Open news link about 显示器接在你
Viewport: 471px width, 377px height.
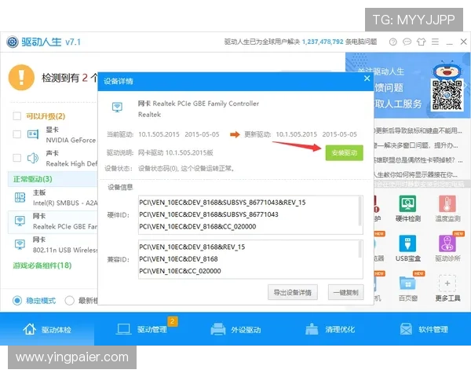click(x=416, y=174)
